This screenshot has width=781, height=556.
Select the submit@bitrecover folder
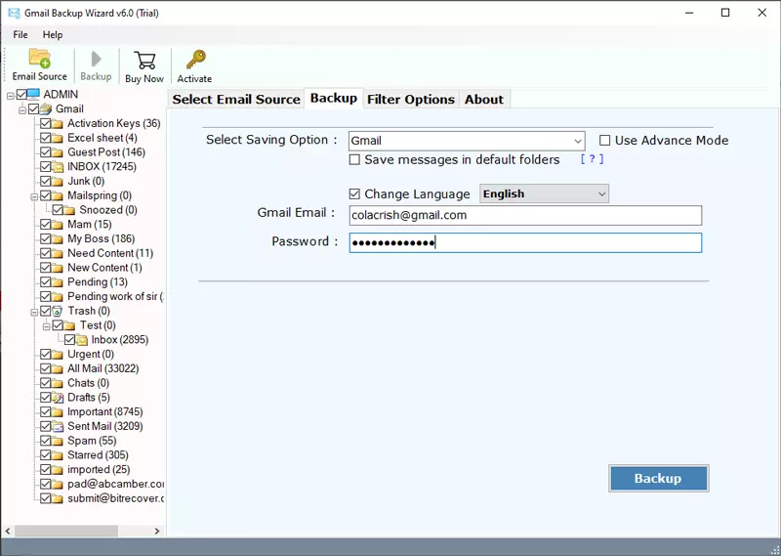115,498
